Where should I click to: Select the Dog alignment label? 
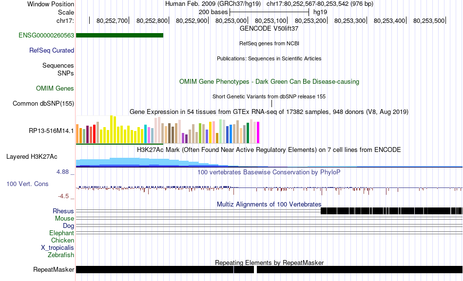68,226
